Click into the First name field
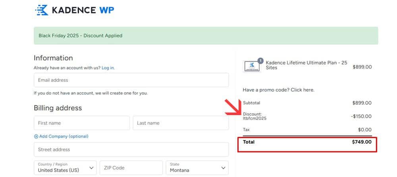Screen dimensions: 397x177 point(81,123)
